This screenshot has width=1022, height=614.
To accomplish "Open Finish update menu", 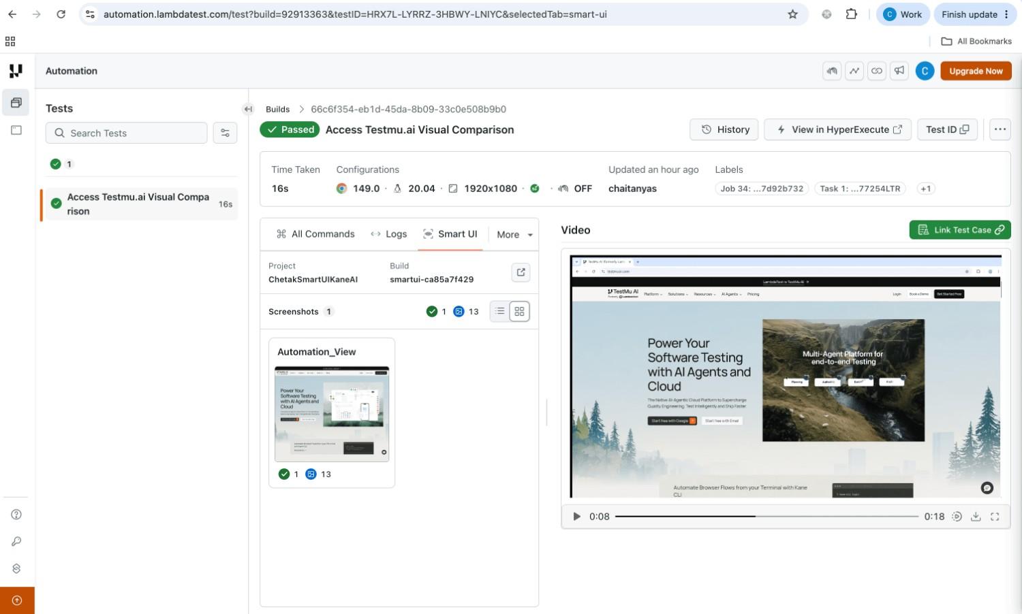I will point(975,14).
